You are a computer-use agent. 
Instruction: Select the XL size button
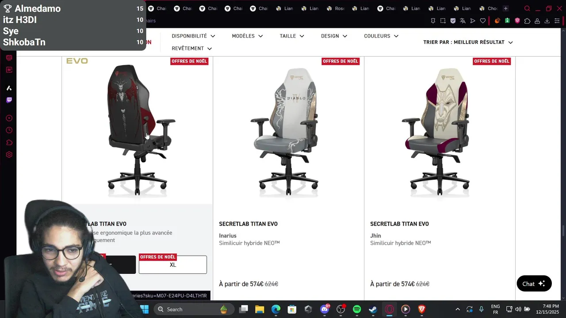click(173, 265)
